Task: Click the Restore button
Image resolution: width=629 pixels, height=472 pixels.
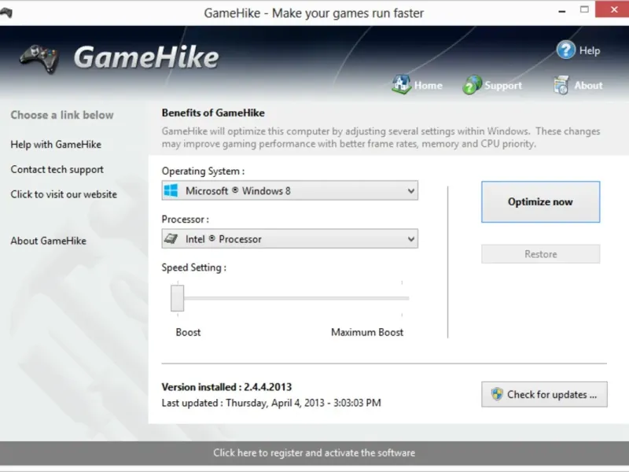Action: coord(540,254)
